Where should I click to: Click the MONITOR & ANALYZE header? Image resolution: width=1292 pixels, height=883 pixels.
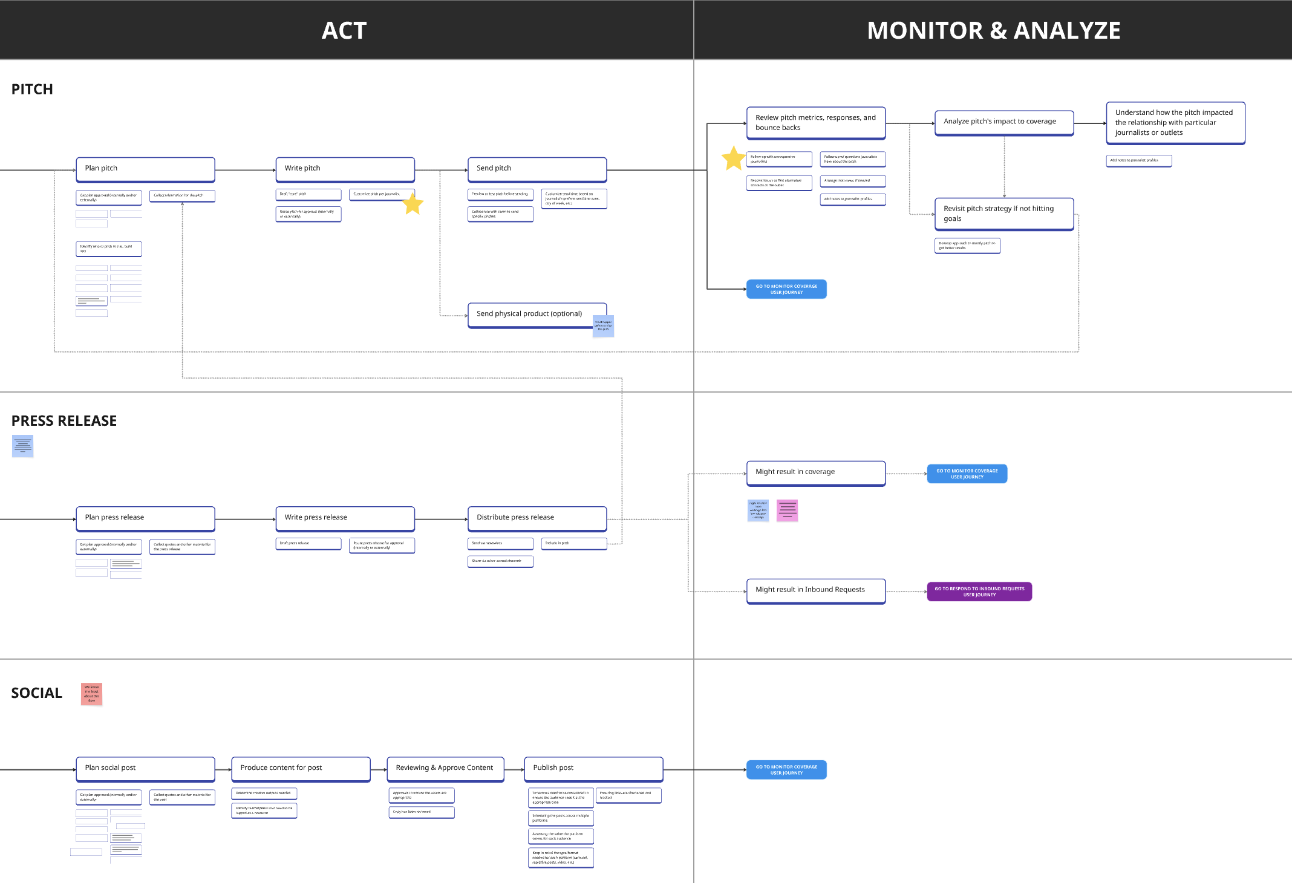[x=993, y=30]
